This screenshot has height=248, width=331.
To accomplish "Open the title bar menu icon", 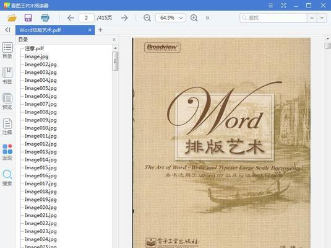I will click(x=270, y=6).
